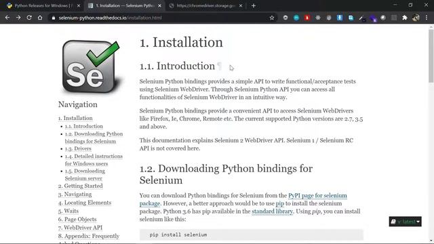The height and width of the screenshot is (244, 434).
Task: Reload the current page
Action: 29,18
